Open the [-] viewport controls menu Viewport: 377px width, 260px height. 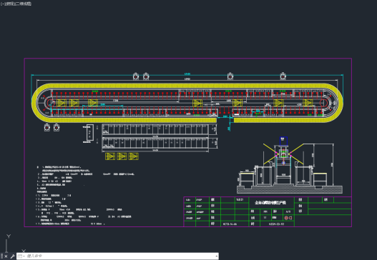pos(2,4)
